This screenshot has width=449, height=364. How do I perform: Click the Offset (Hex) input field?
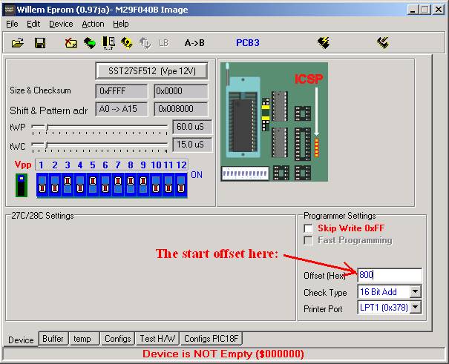click(390, 275)
